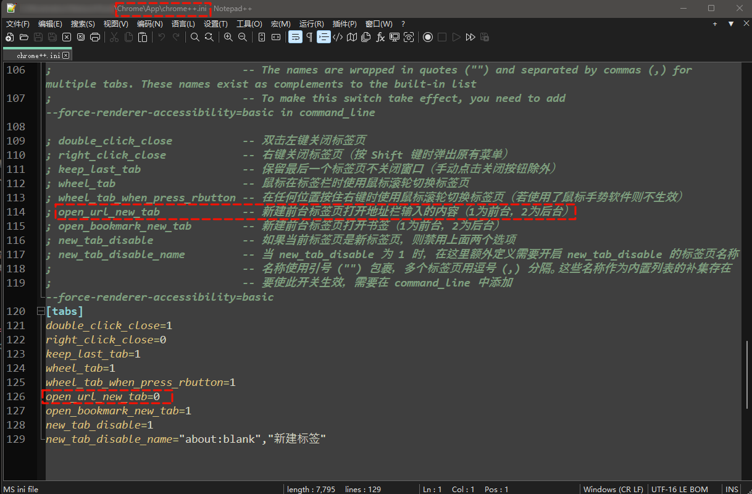
Task: Toggle word wrap in the toolbar
Action: pos(295,38)
